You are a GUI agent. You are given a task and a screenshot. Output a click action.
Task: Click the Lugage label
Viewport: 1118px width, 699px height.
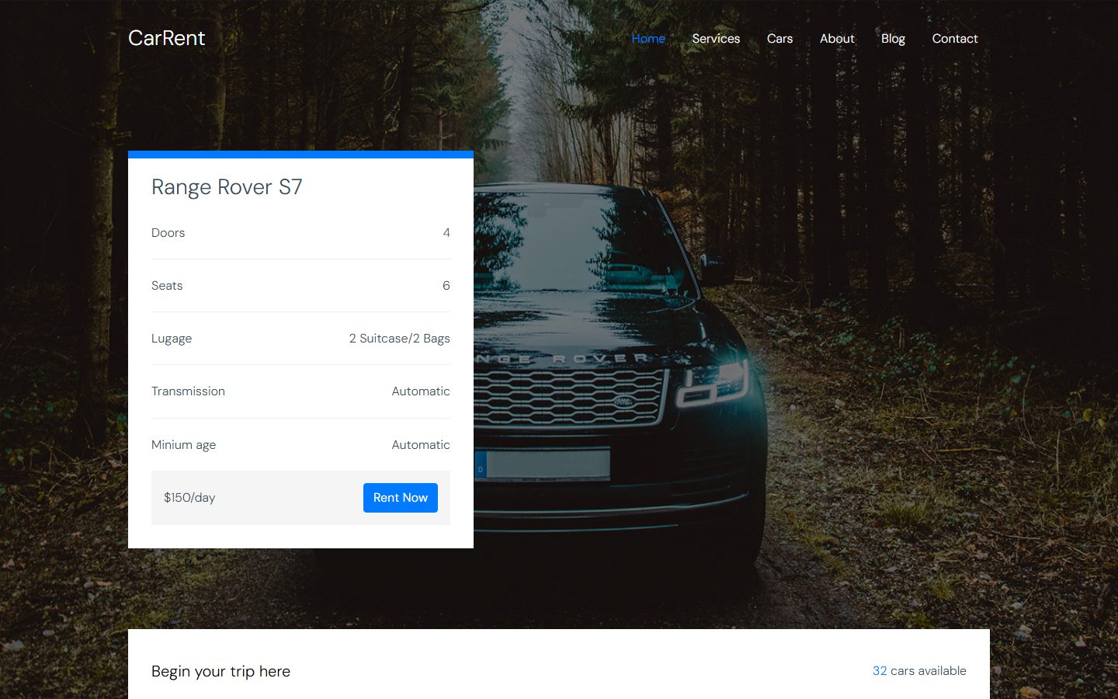tap(172, 339)
